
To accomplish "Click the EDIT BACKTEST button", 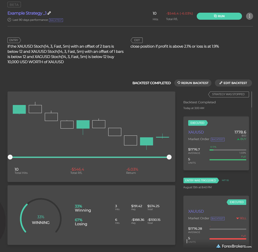I will click(x=233, y=83).
